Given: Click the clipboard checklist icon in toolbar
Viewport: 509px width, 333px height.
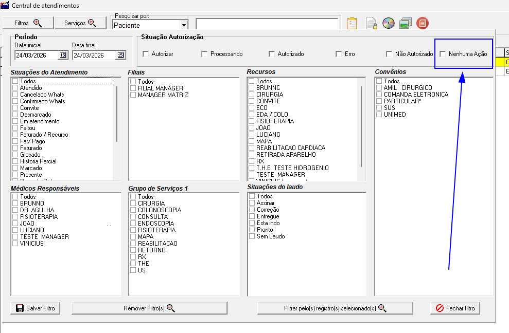Looking at the screenshot, I should tap(352, 23).
